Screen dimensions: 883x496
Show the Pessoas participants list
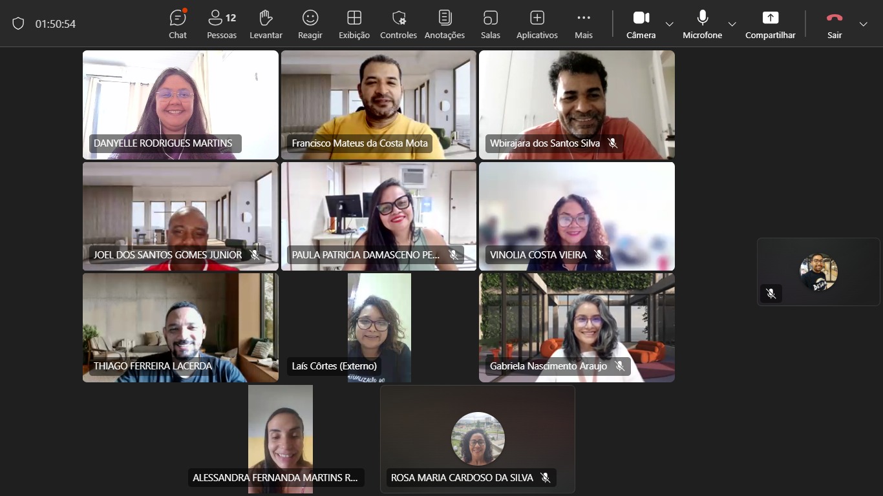pos(222,24)
